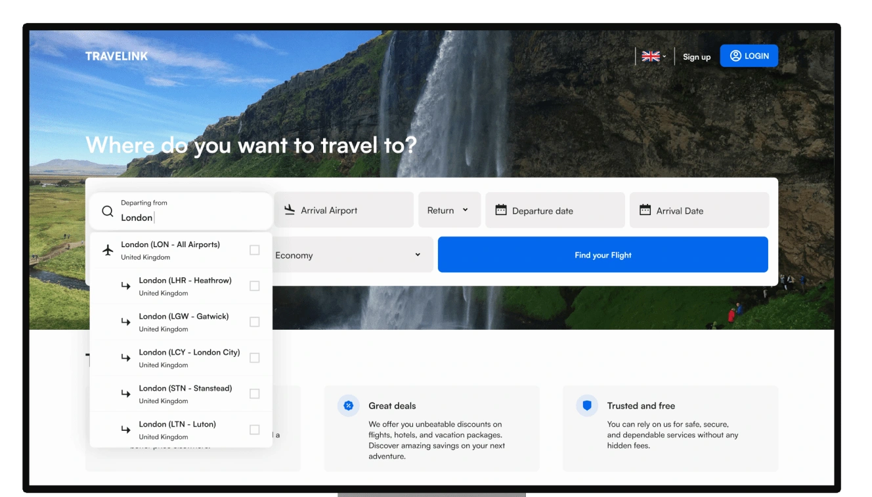Click the UK flag language icon
The height and width of the screenshot is (497, 872).
(x=651, y=56)
